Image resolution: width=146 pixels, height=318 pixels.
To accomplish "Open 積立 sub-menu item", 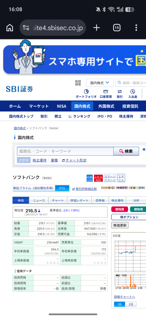I will point(58,116).
